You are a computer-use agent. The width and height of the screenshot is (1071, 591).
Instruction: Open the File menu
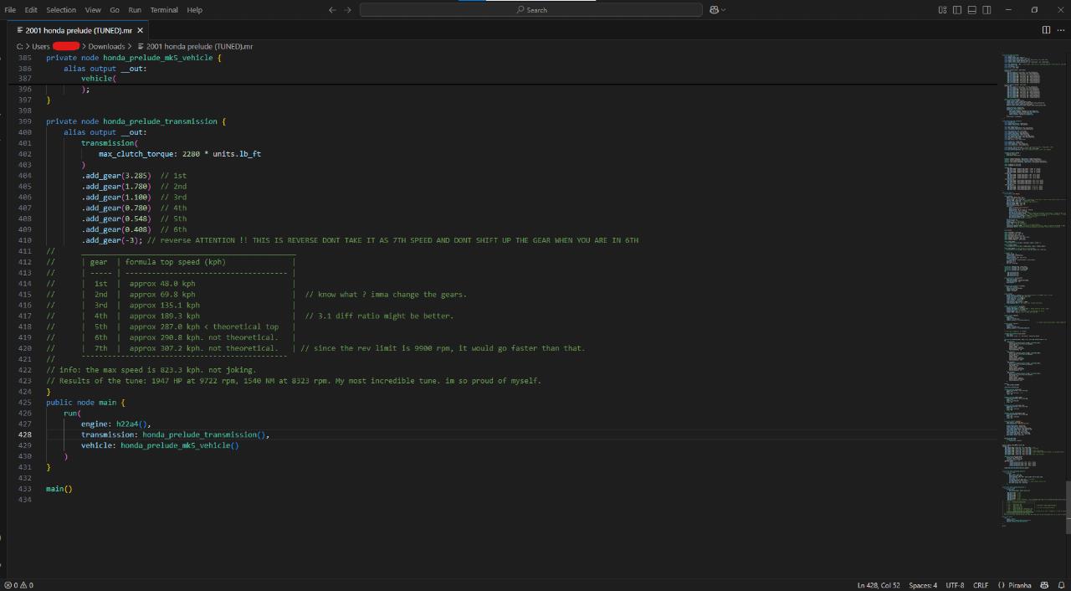(10, 10)
